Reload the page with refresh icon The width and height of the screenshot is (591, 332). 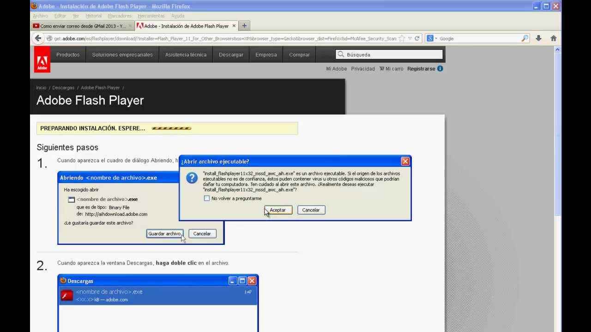pos(417,38)
